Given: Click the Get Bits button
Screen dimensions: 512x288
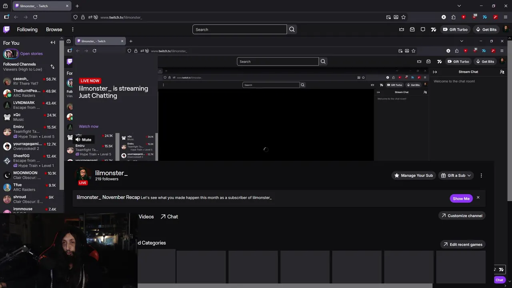Looking at the screenshot, I should [x=486, y=29].
